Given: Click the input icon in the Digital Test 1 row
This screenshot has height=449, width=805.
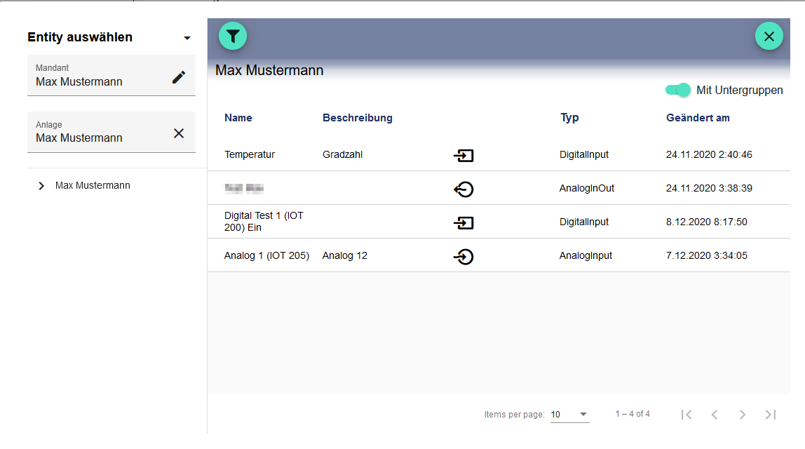Looking at the screenshot, I should pos(464,222).
